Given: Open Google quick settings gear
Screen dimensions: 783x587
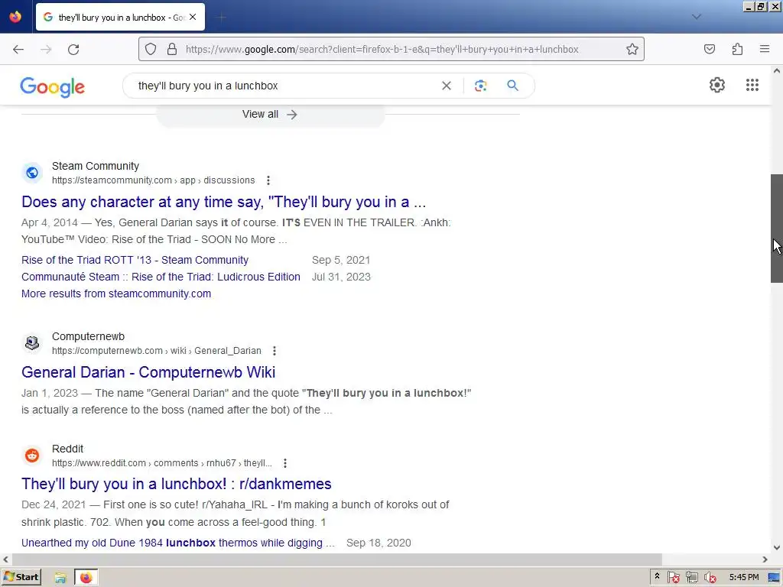Looking at the screenshot, I should [717, 86].
